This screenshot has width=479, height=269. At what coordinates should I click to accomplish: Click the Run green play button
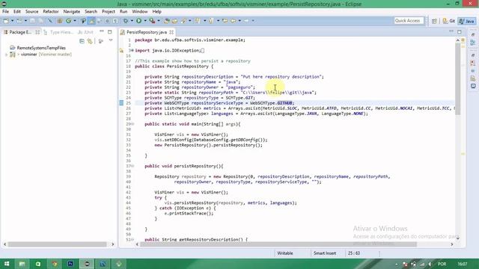138,21
